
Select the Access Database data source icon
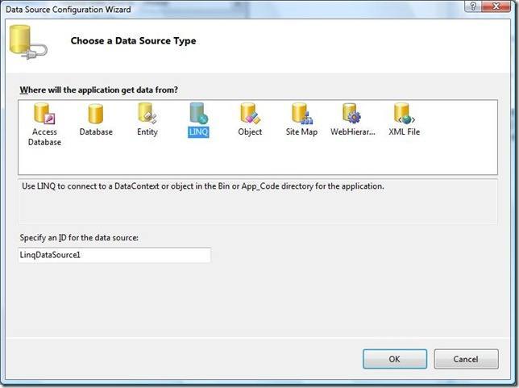click(44, 115)
